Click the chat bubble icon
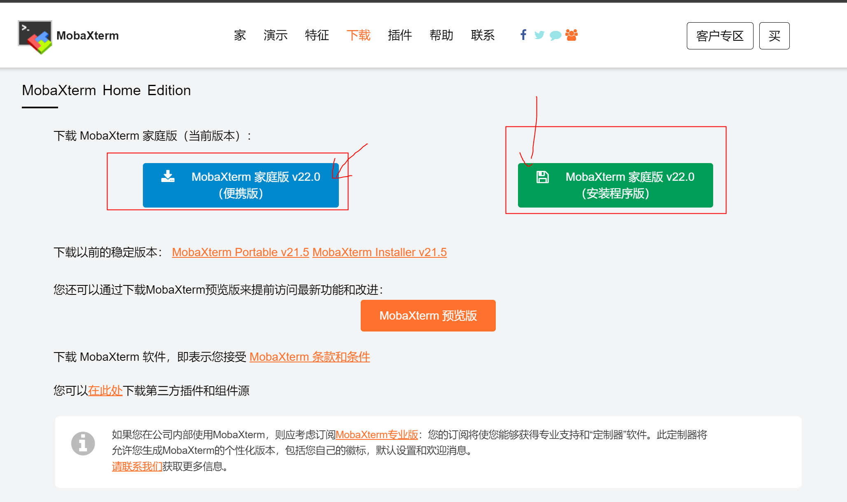This screenshot has width=847, height=502. (x=555, y=35)
